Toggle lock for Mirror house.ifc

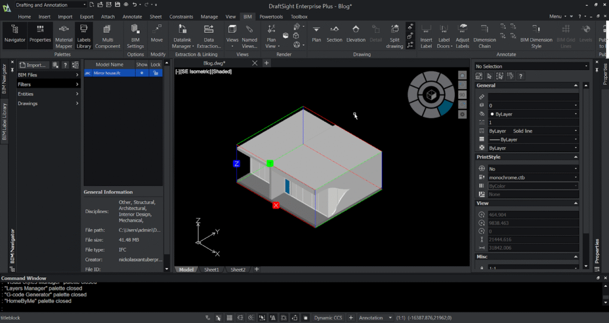(156, 73)
